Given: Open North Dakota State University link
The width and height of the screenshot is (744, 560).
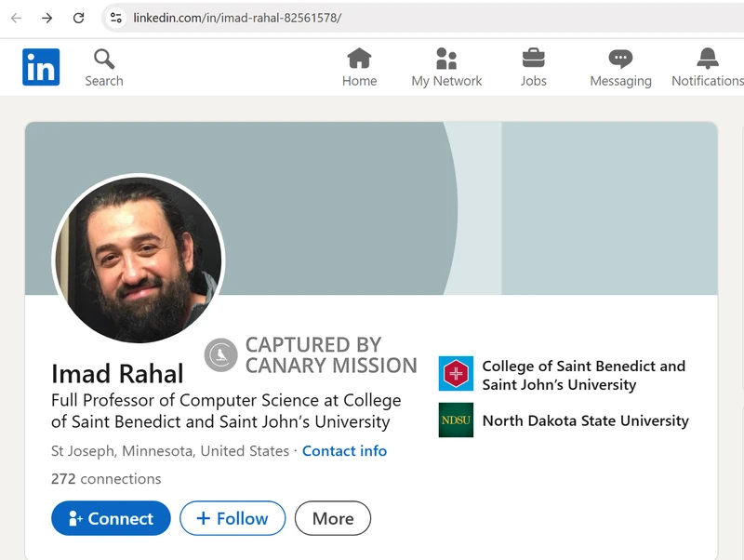Looking at the screenshot, I should pyautogui.click(x=586, y=420).
